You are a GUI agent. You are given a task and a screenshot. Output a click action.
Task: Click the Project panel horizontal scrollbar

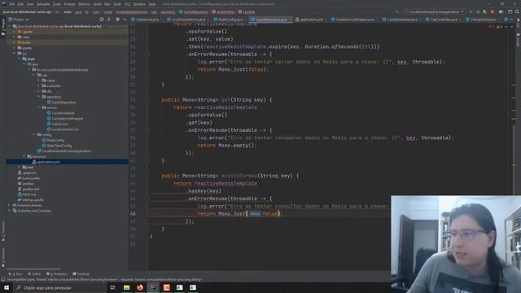coord(33,269)
